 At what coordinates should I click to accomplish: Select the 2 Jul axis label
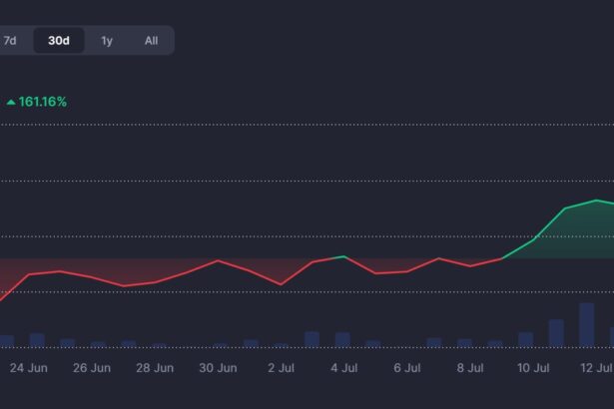pyautogui.click(x=281, y=368)
